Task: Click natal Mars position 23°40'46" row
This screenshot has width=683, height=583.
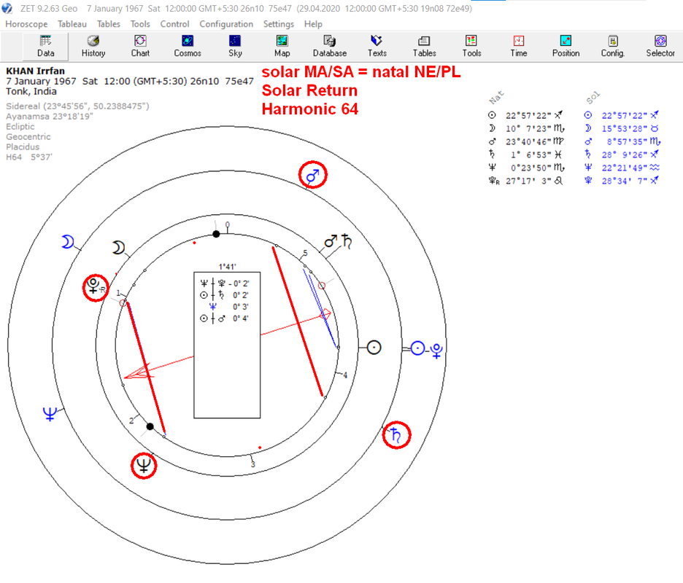Action: pyautogui.click(x=526, y=141)
